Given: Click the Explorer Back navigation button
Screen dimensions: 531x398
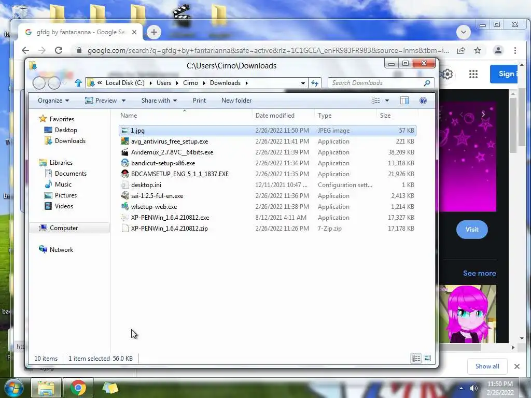Looking at the screenshot, I should [39, 83].
